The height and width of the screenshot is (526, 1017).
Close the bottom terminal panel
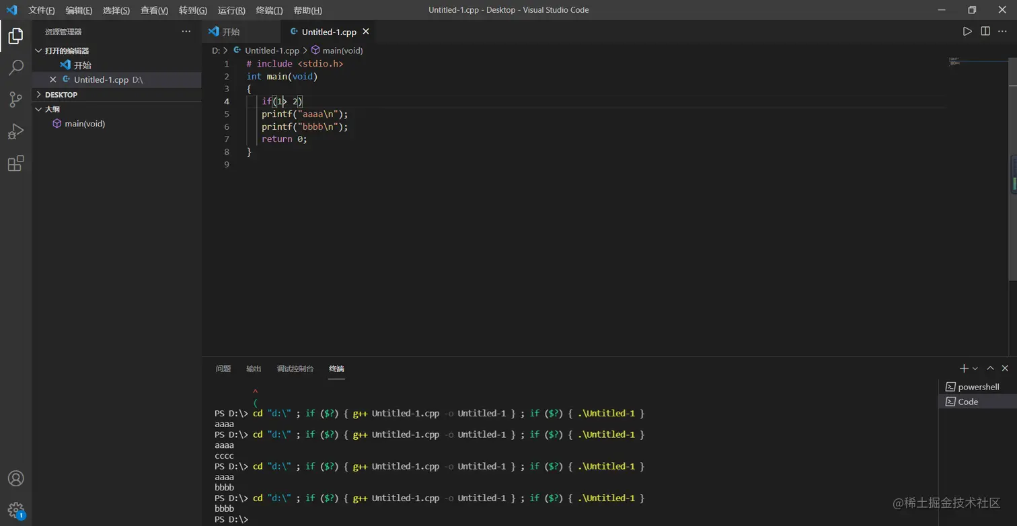click(1005, 368)
